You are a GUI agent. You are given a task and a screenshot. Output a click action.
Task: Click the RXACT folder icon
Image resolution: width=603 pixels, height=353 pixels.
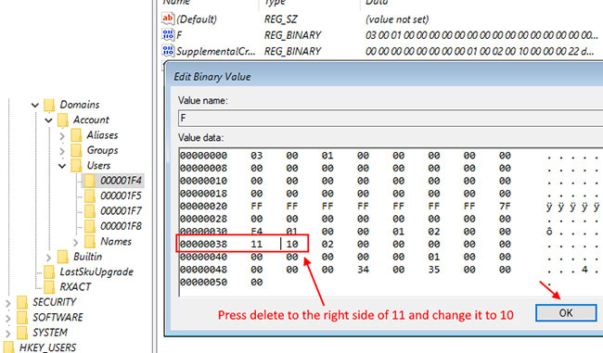tap(49, 287)
